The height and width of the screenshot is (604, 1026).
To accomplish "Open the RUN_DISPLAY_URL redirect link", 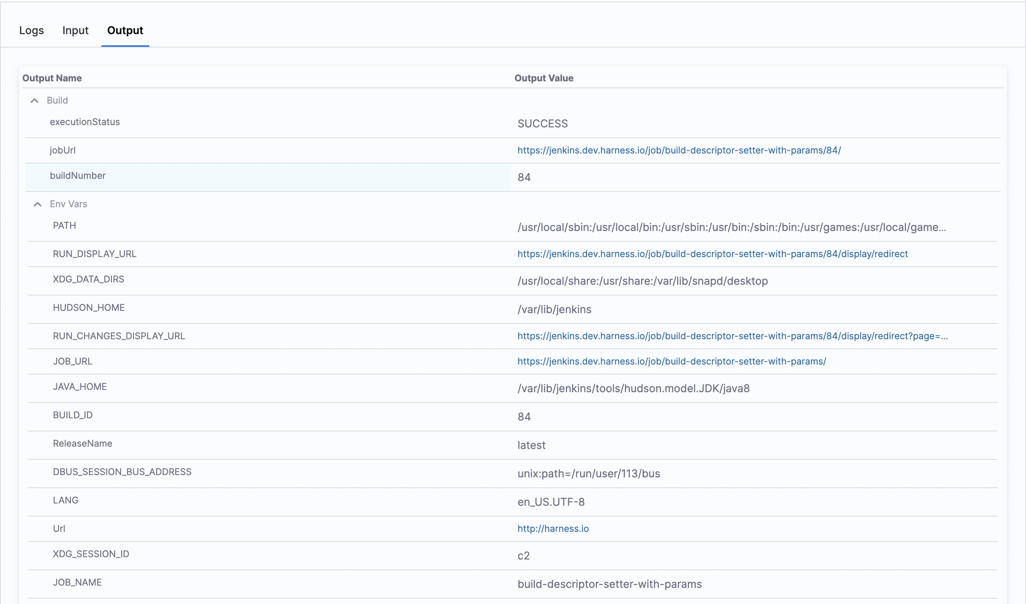I will [712, 254].
